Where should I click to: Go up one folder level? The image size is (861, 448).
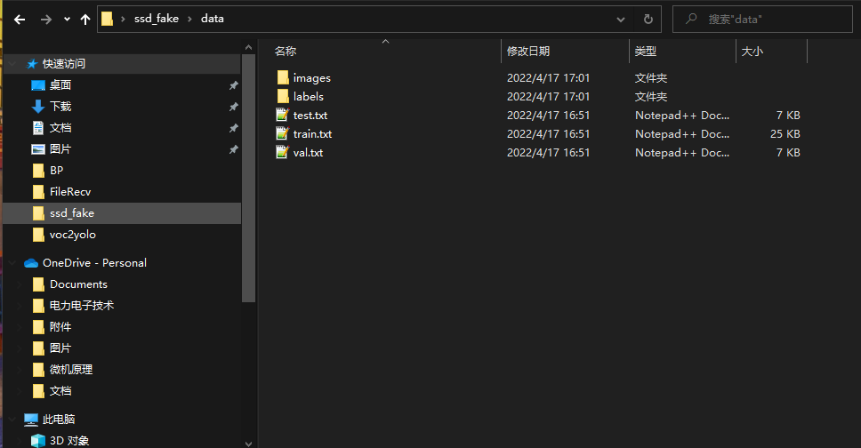[85, 20]
